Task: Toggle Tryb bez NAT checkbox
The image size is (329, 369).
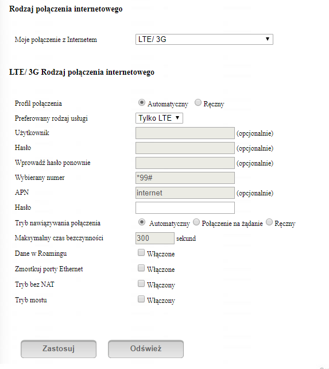Action: 141,283
